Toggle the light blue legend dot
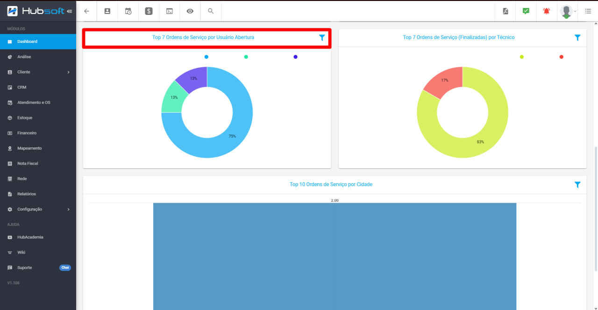The image size is (598, 310). pyautogui.click(x=206, y=57)
